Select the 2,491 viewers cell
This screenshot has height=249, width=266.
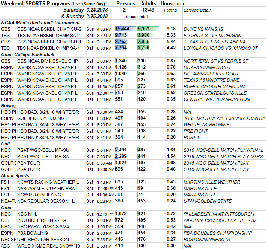126,150
